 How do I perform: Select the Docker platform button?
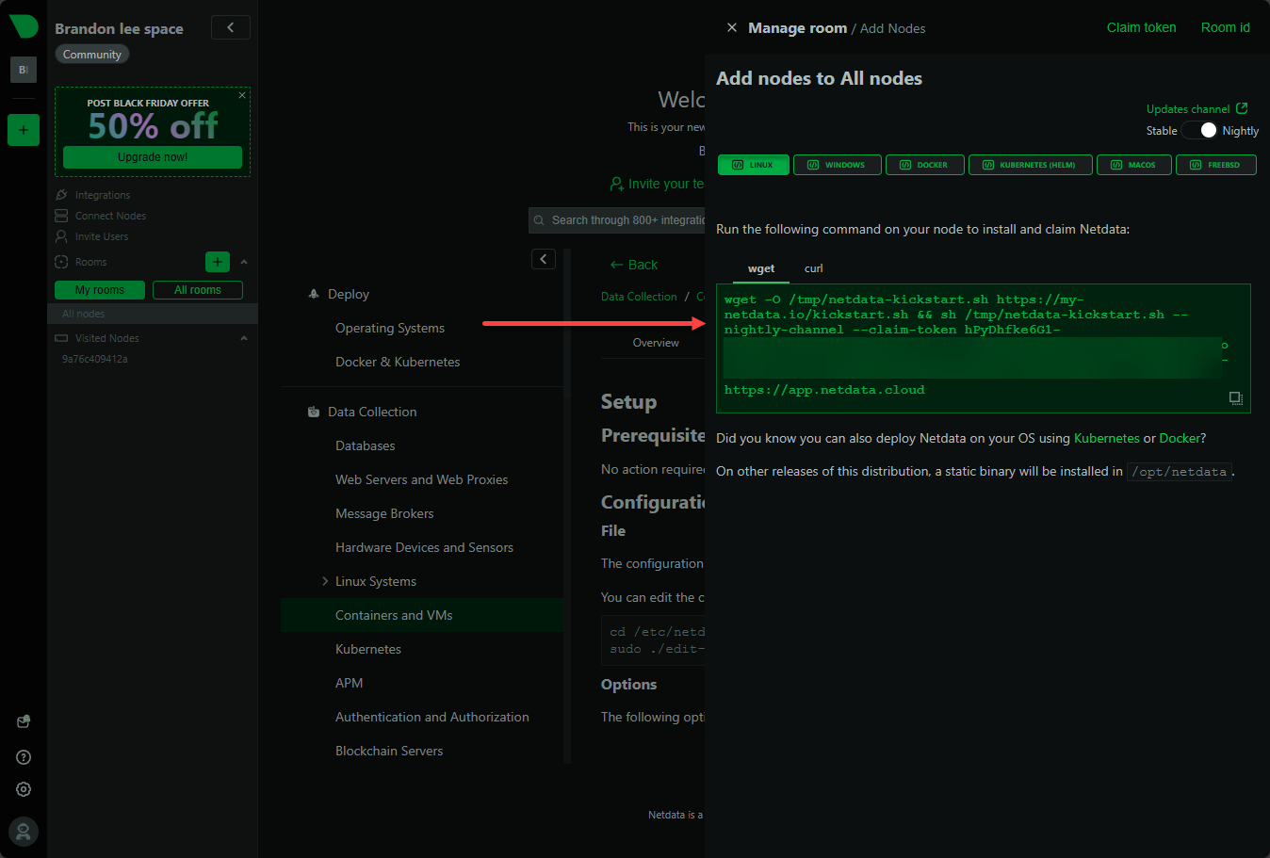point(924,165)
